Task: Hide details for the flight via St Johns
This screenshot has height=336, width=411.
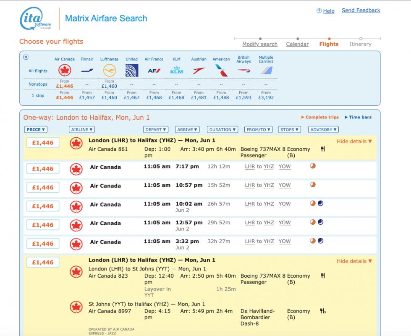Action: [x=354, y=261]
